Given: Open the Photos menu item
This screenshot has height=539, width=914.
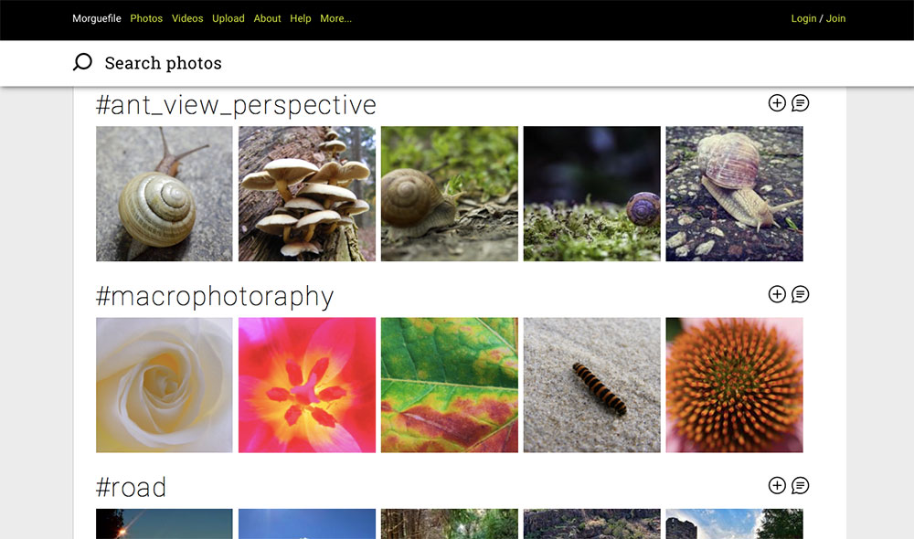Looking at the screenshot, I should tap(146, 18).
